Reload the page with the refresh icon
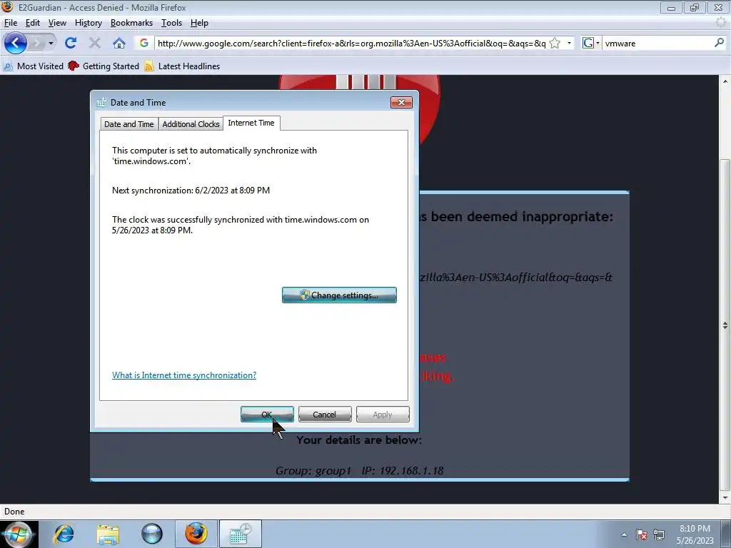Viewport: 731px width, 548px height. [71, 44]
